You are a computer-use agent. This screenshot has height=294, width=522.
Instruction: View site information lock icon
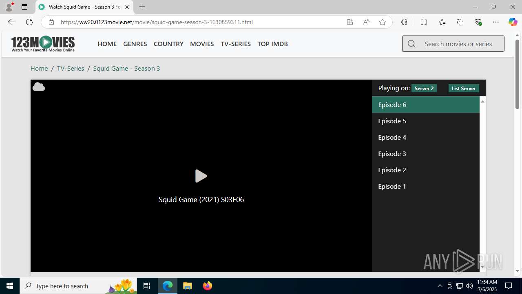pyautogui.click(x=51, y=22)
